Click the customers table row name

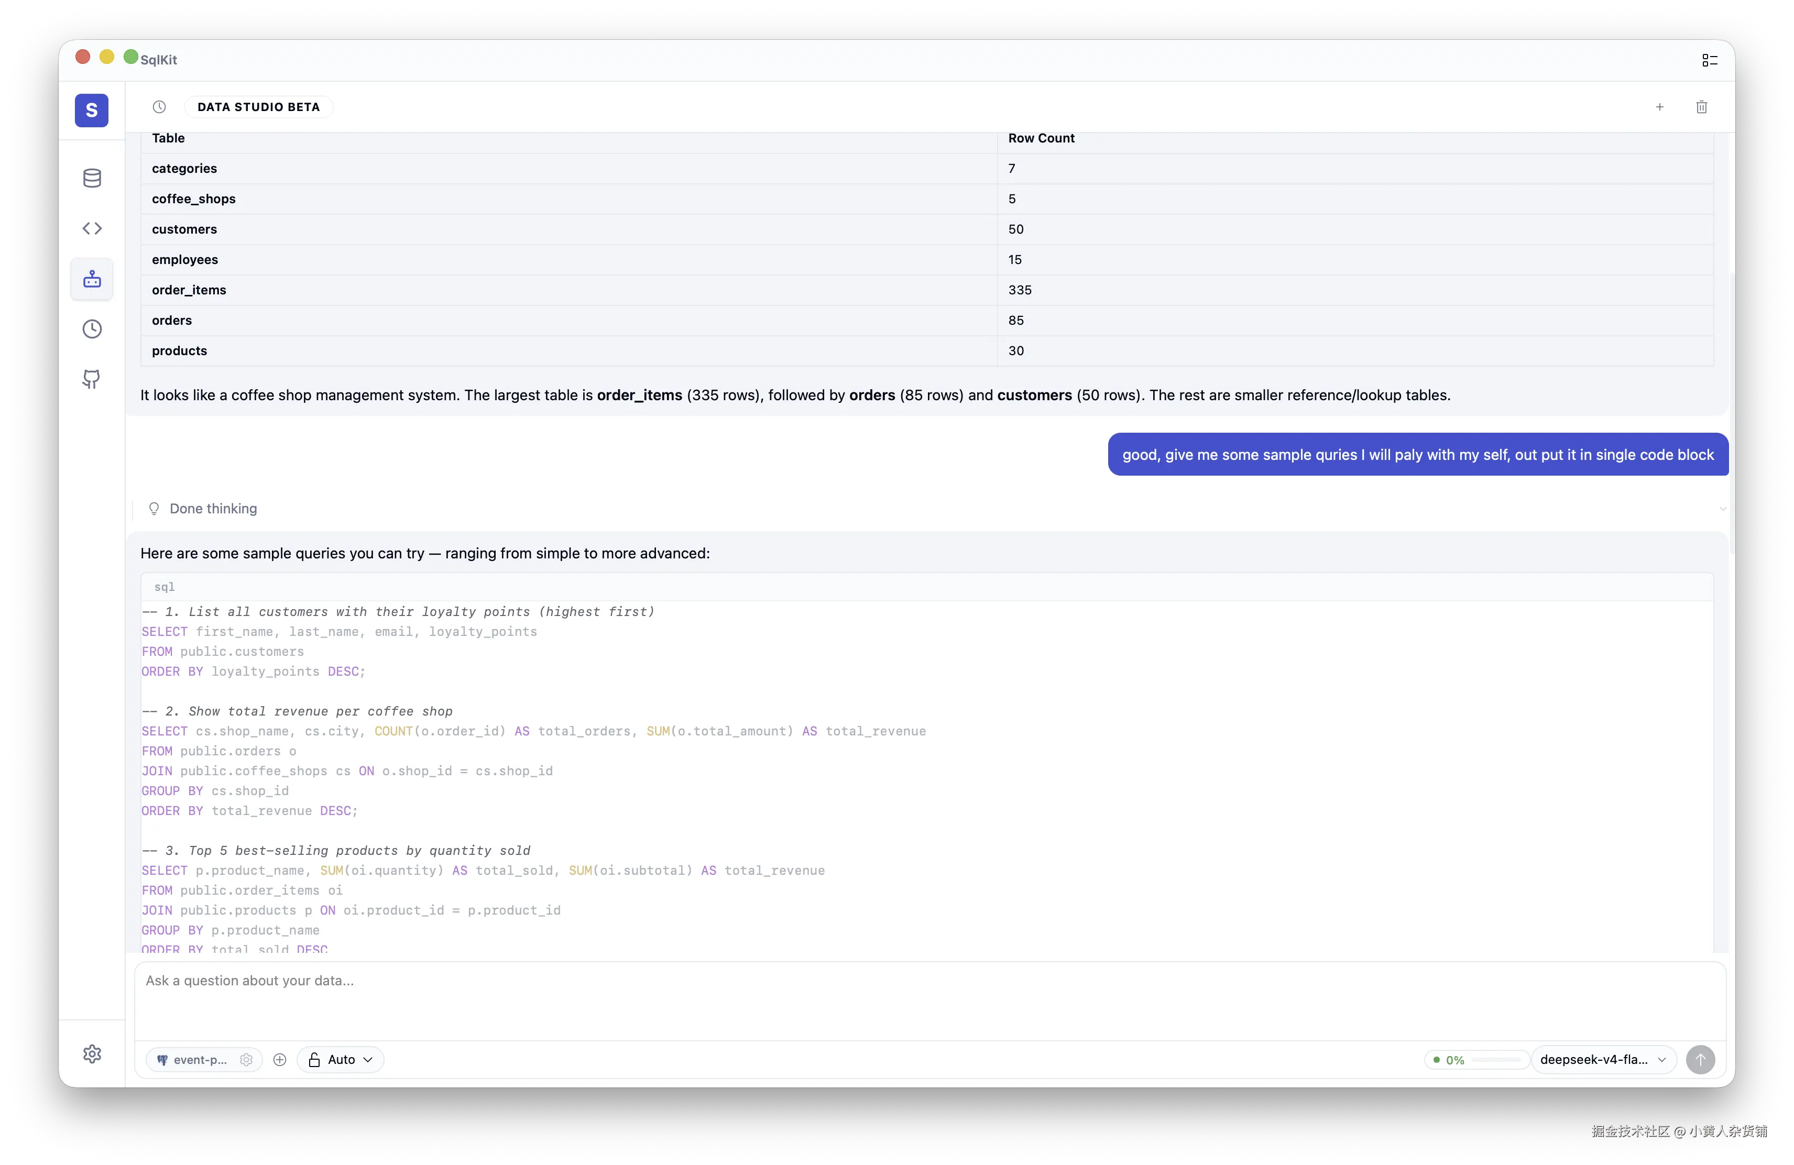(x=184, y=229)
